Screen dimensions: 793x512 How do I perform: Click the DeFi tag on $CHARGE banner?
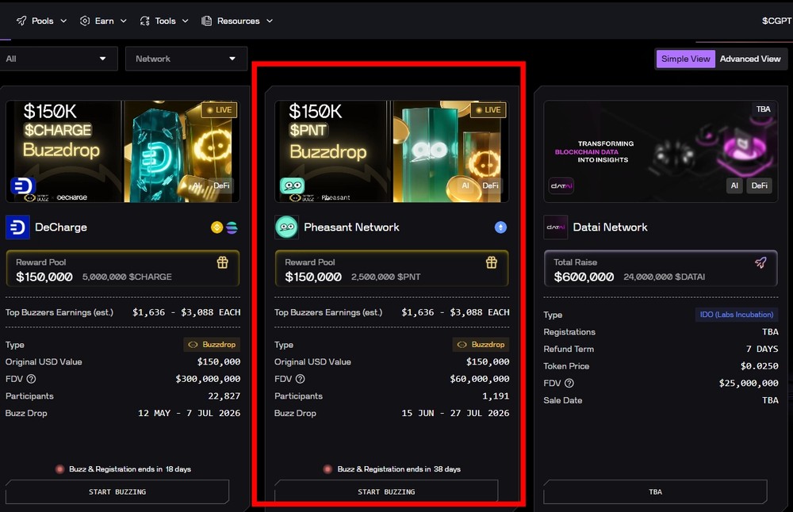pos(221,185)
